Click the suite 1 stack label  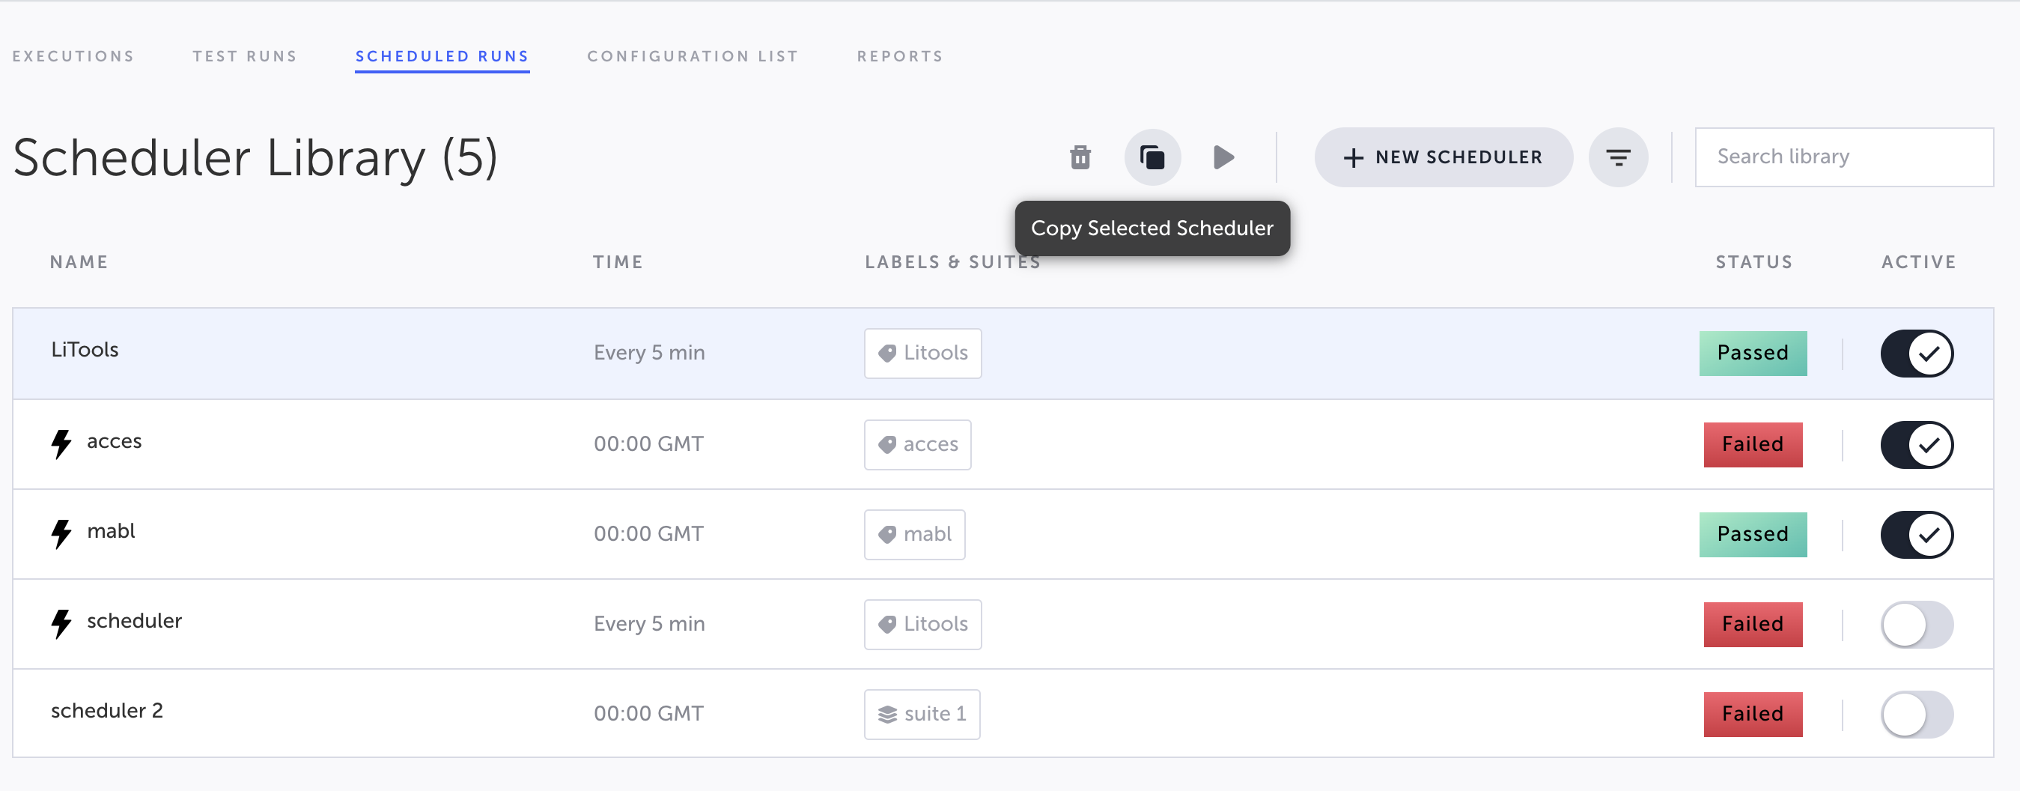[x=922, y=713]
